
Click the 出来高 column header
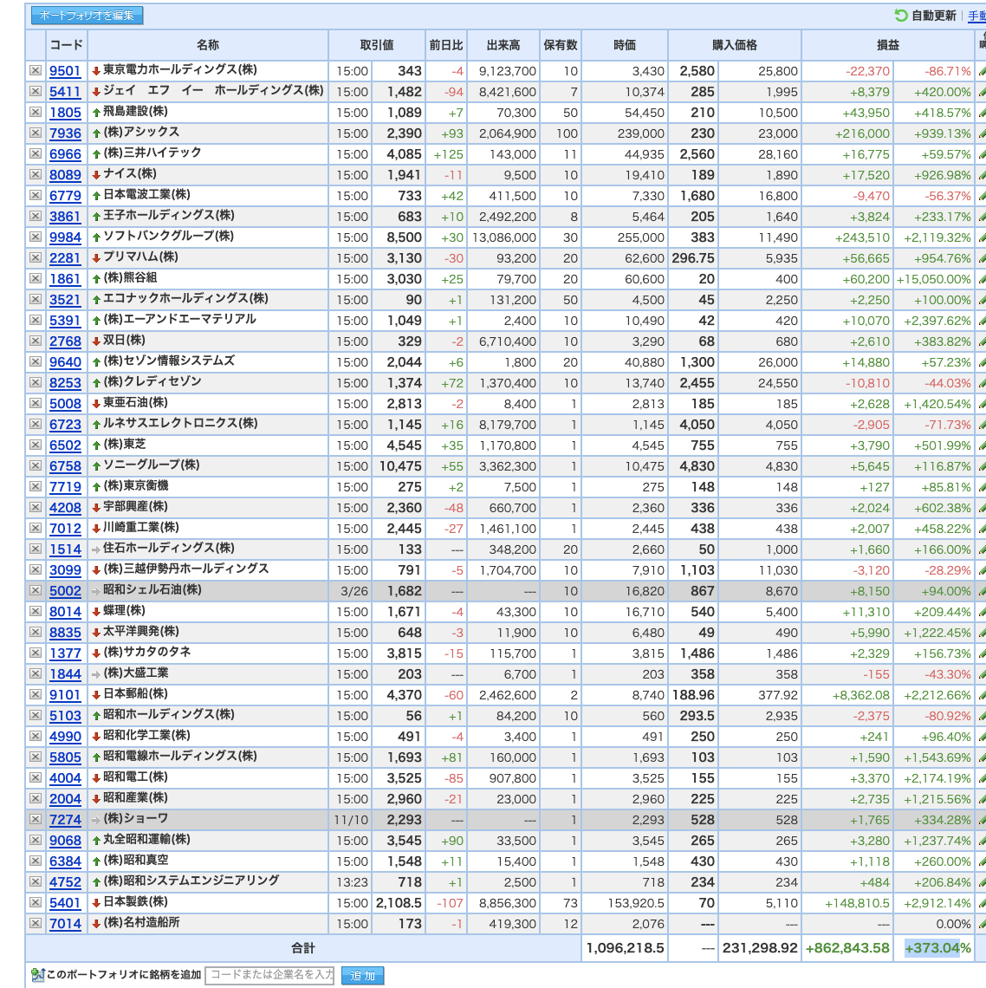[x=503, y=45]
